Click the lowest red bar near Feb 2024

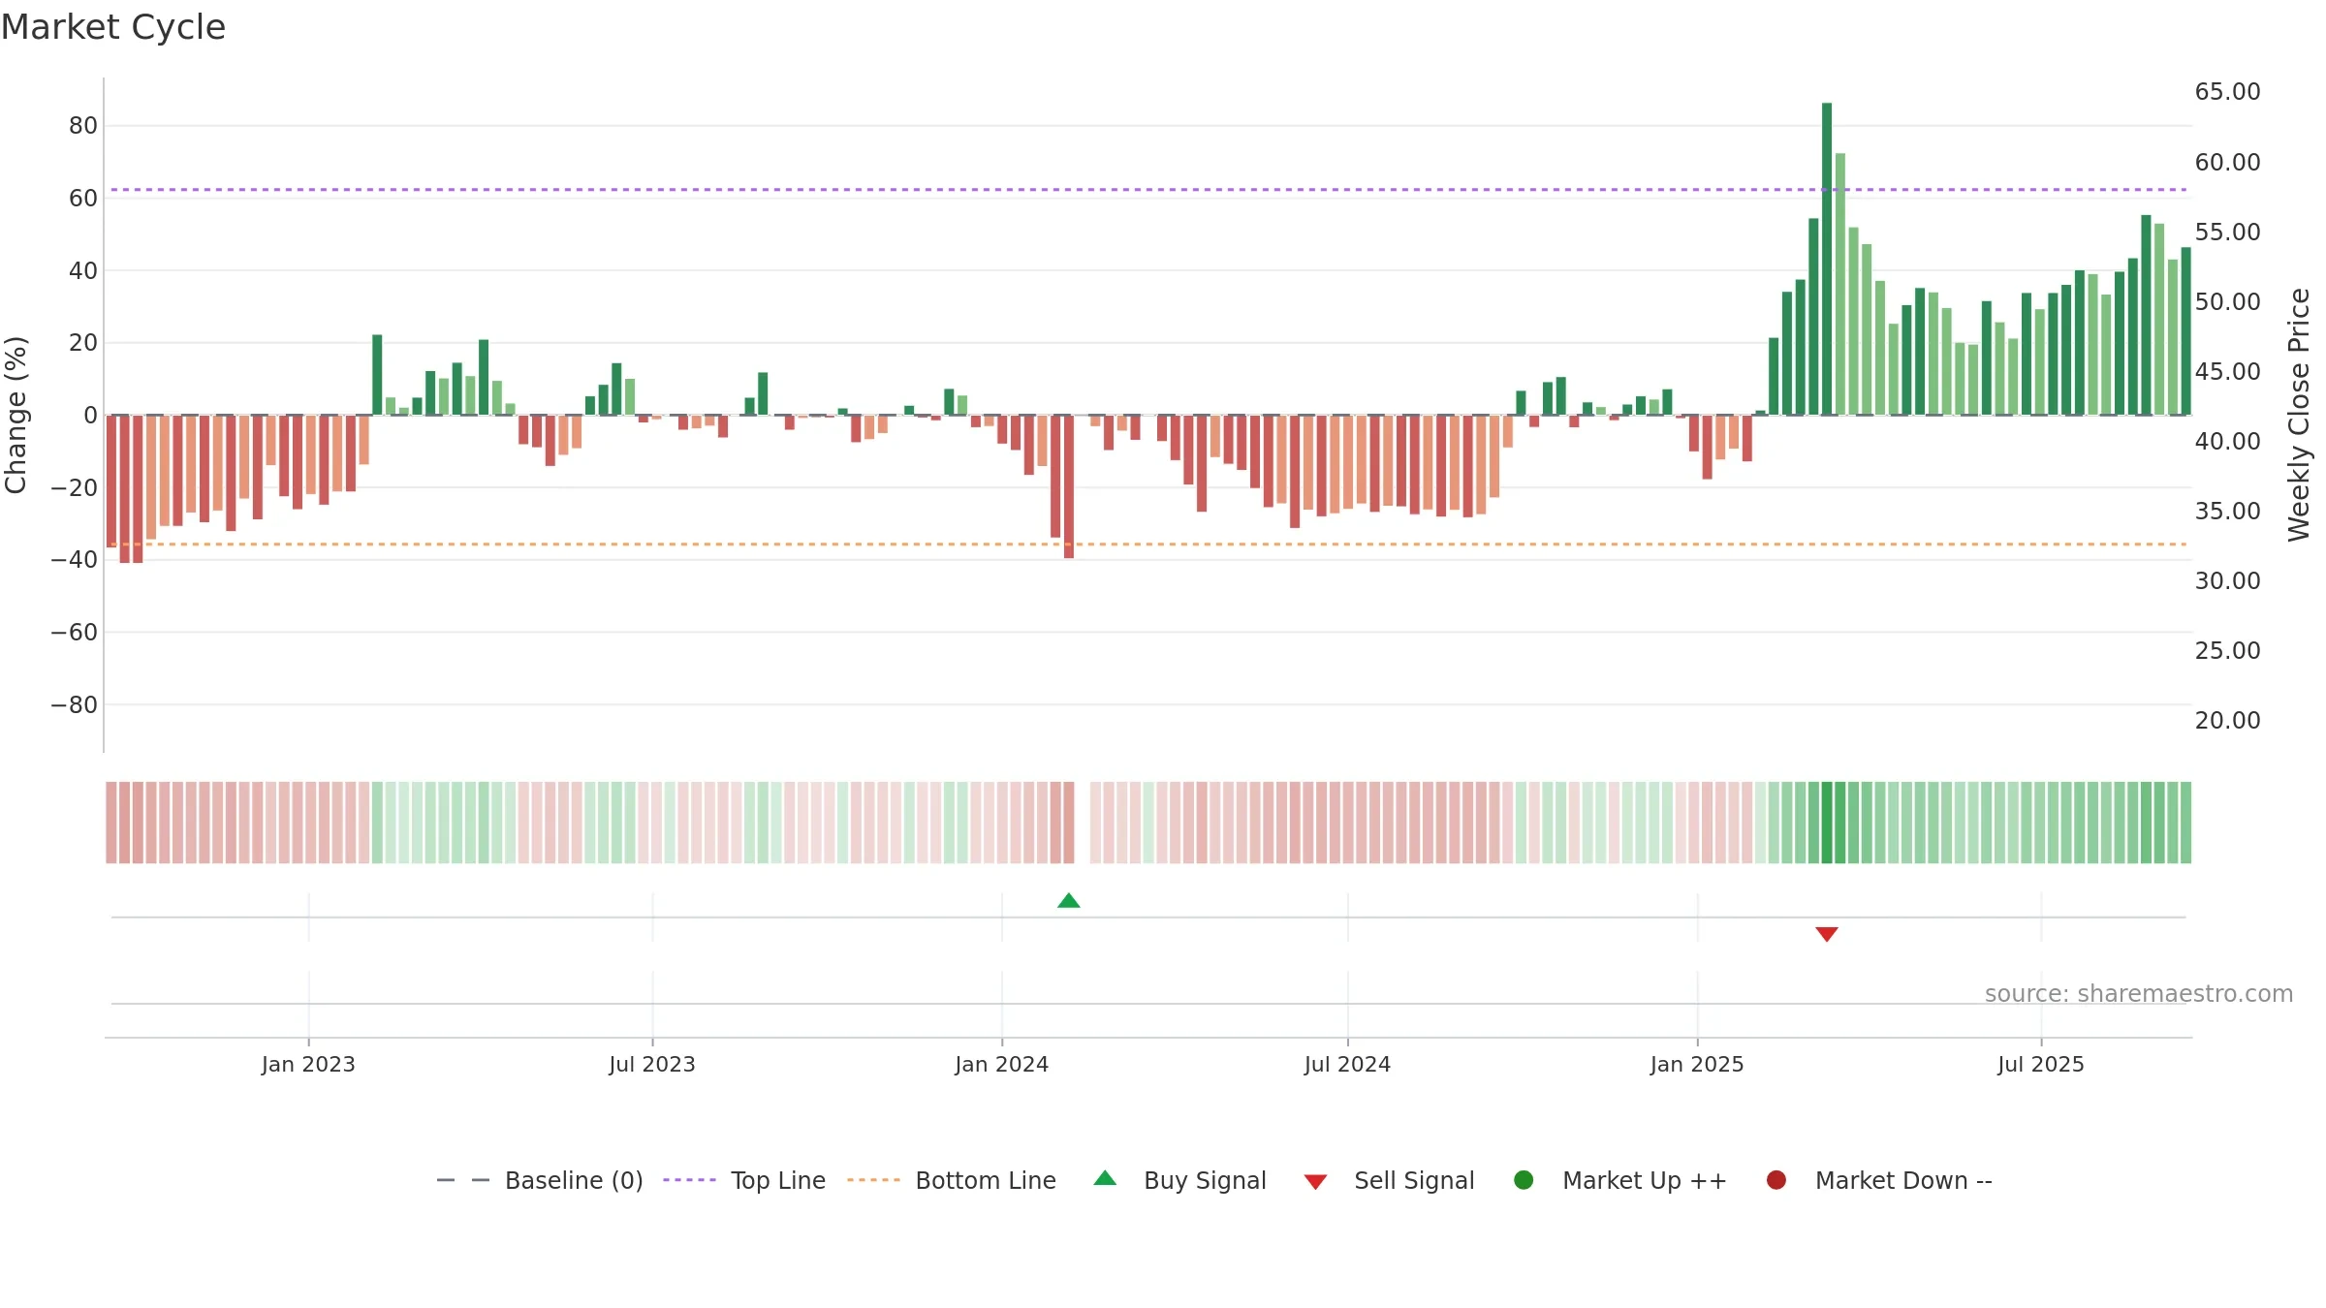pyautogui.click(x=1069, y=486)
